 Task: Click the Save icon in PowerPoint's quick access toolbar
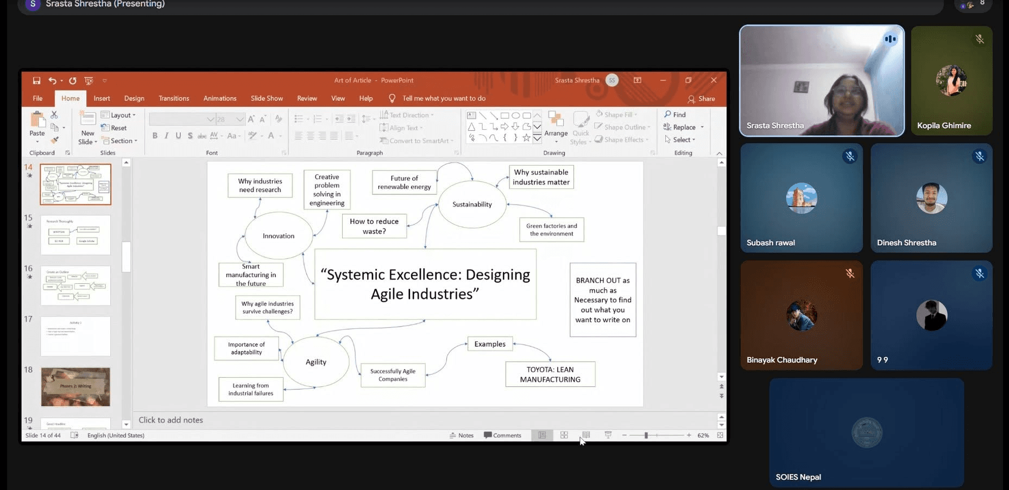[36, 80]
